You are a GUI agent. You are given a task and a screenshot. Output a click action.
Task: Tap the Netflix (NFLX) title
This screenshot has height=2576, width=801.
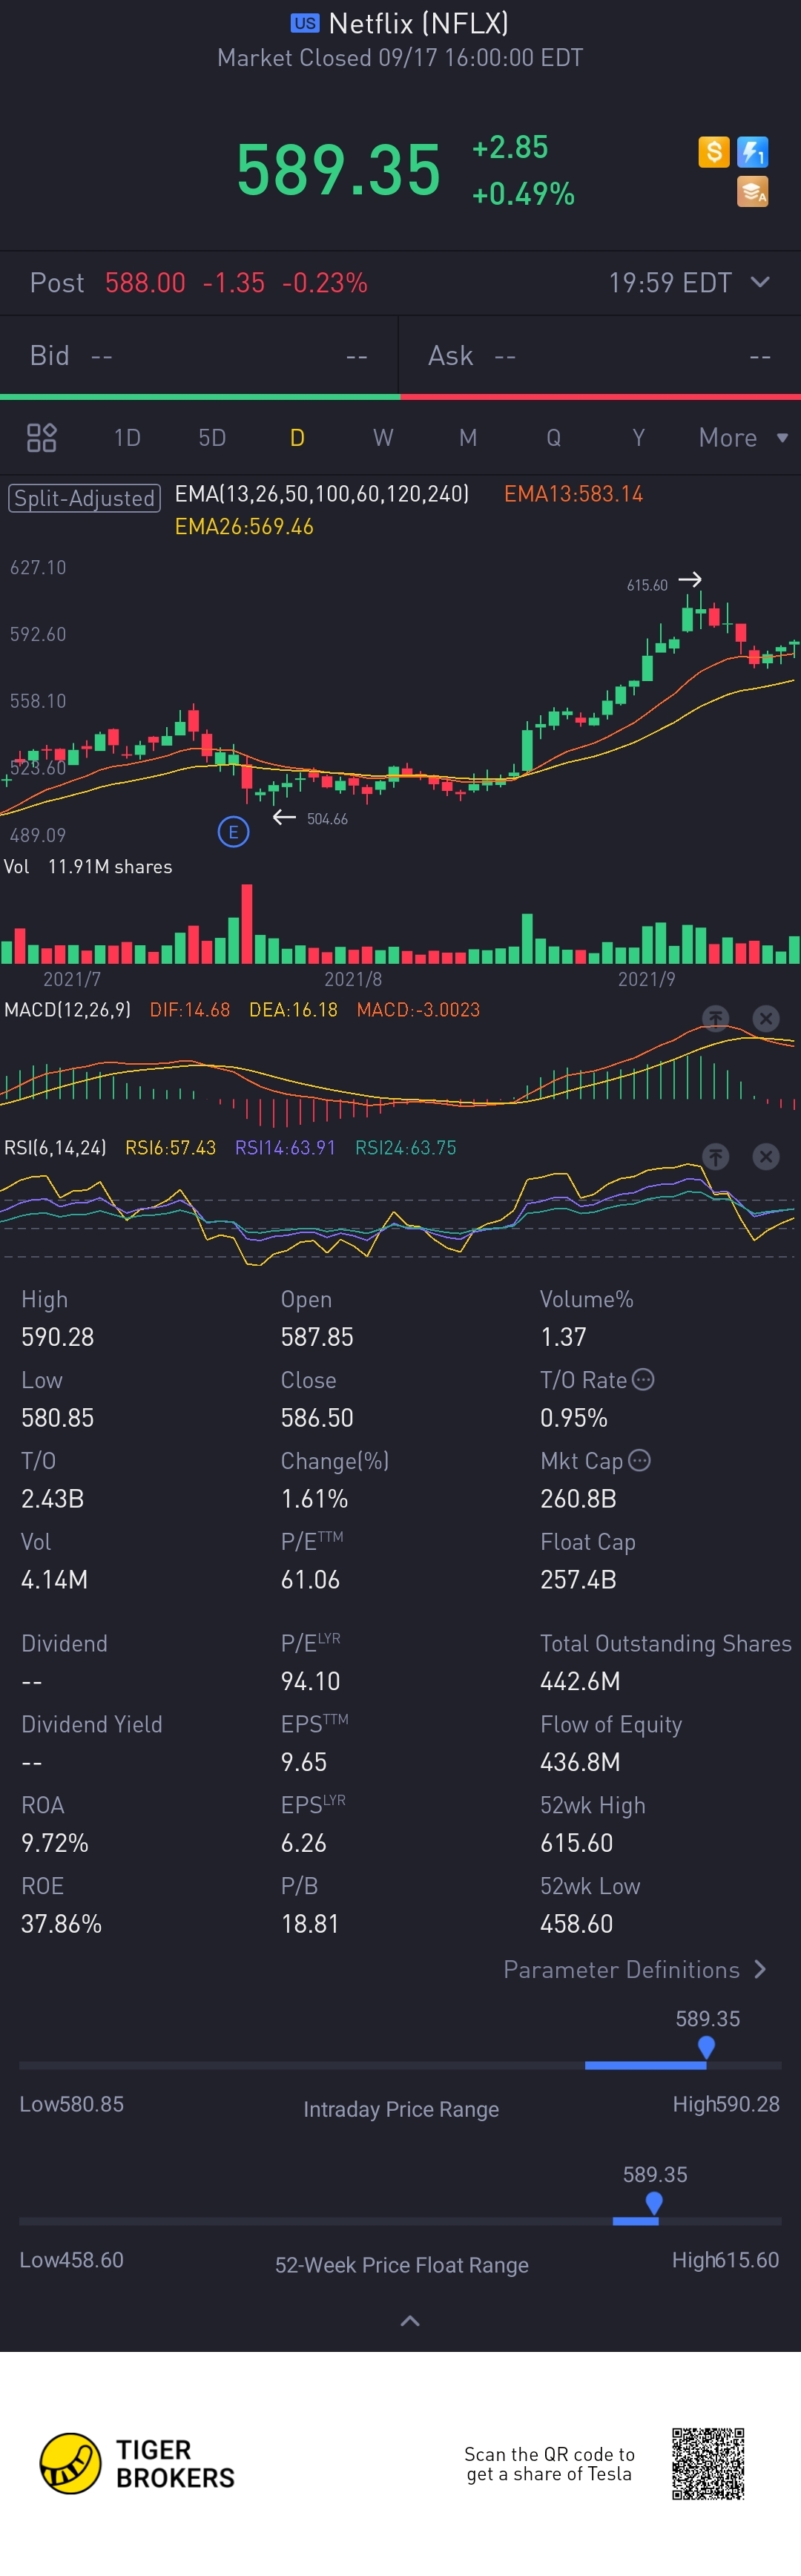click(x=418, y=23)
